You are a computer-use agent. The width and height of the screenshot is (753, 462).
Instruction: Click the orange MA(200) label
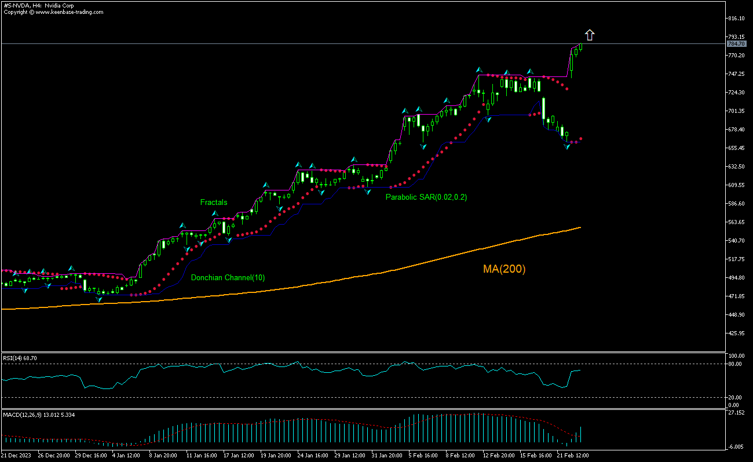(x=504, y=269)
